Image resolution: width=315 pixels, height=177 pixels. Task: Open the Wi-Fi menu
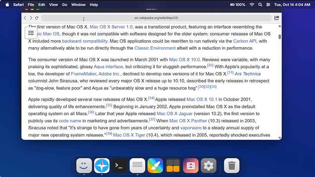(252, 5)
